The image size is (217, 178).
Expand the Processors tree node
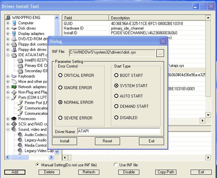click(x=8, y=119)
